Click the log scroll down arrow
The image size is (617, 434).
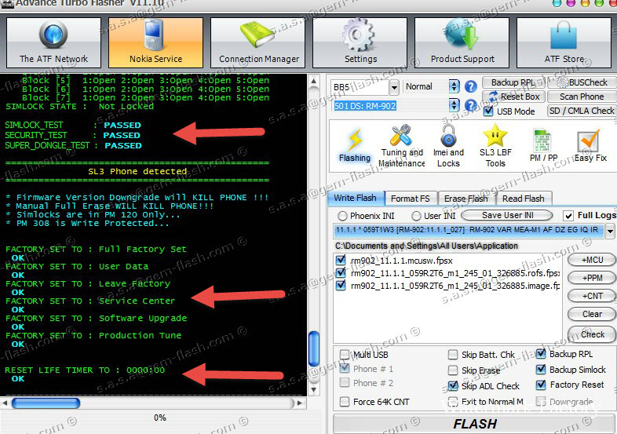314,390
